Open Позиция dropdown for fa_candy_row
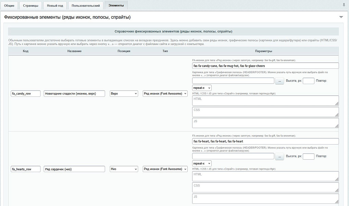The width and height of the screenshot is (349, 206). [124, 93]
